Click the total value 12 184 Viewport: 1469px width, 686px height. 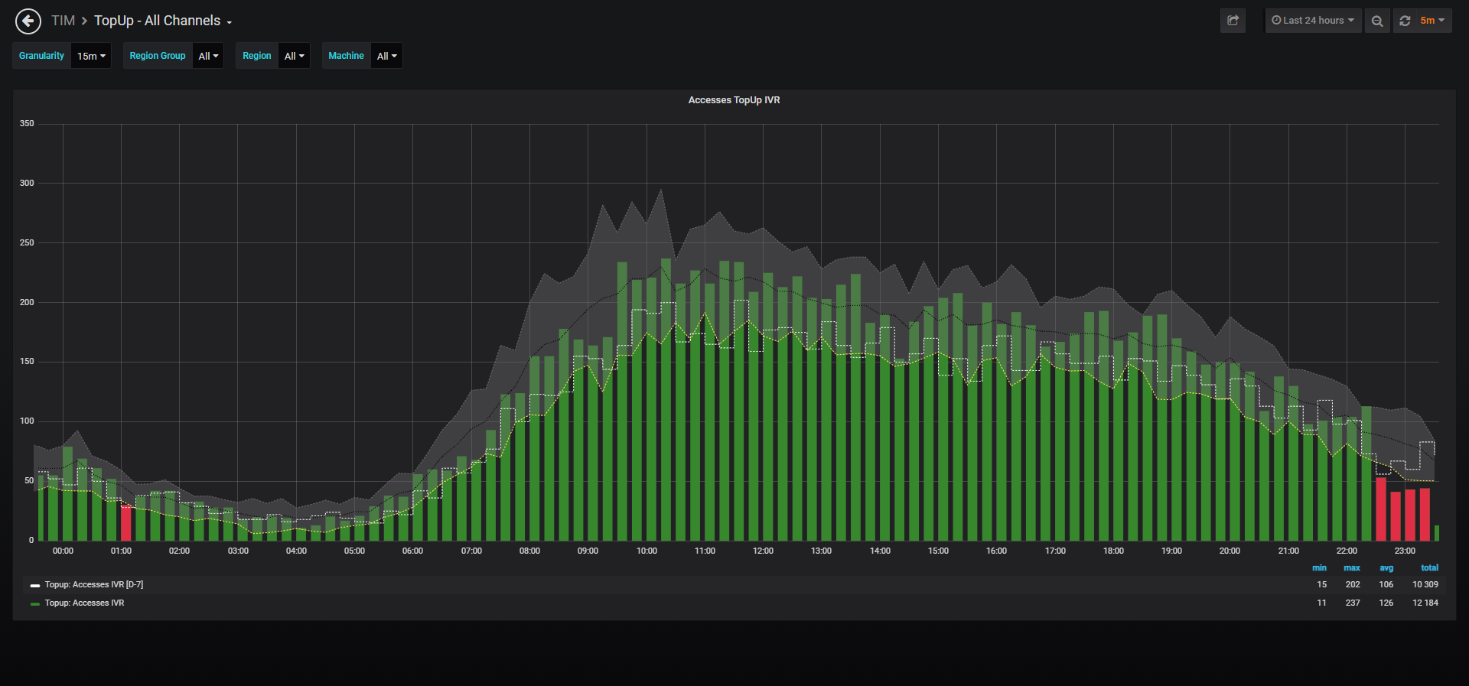[x=1425, y=603]
